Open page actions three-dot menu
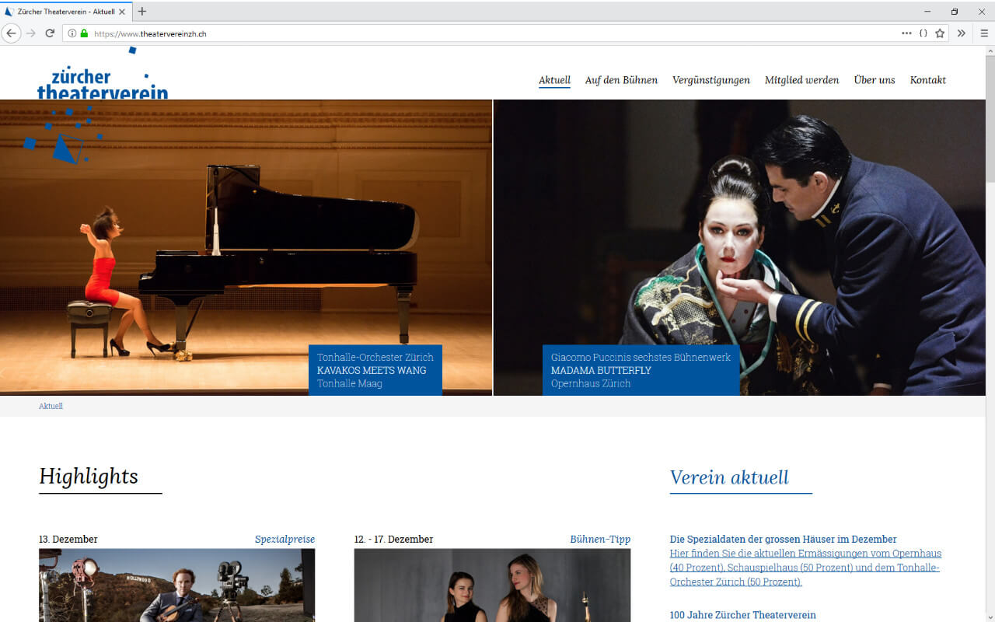The image size is (995, 622). click(x=906, y=33)
